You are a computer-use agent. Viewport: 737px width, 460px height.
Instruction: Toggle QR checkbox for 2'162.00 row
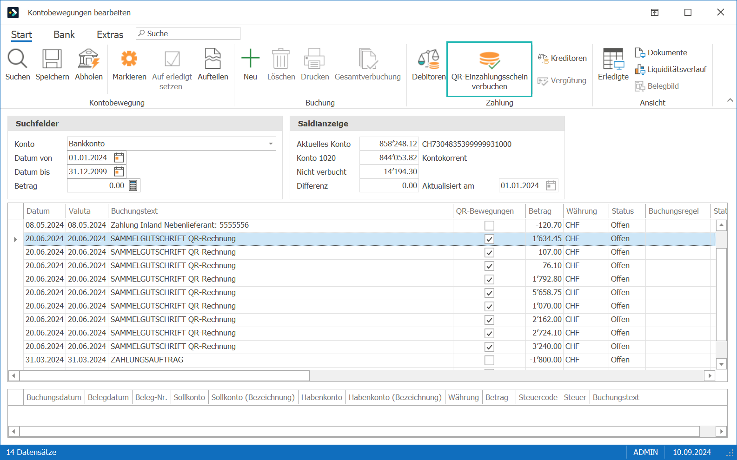tap(489, 320)
